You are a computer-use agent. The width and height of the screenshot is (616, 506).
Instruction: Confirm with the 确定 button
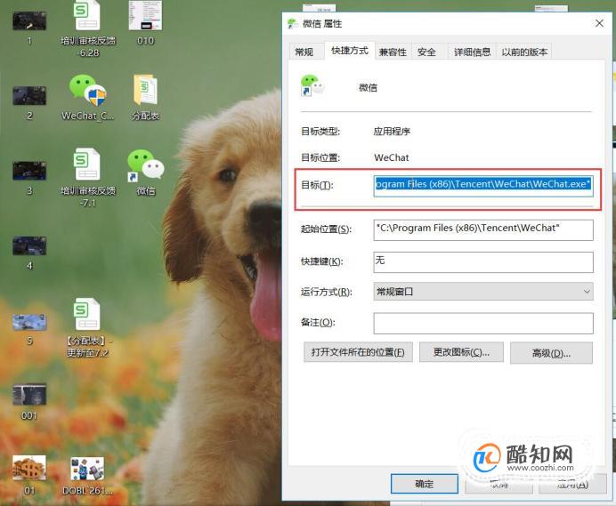pos(425,484)
